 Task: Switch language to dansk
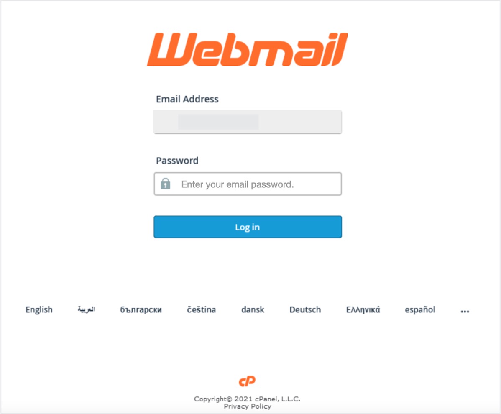coord(253,309)
